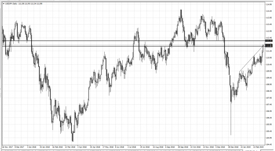Click the long flash-crash wick near 28 Dec 2018
The image size is (275, 151).
pyautogui.click(x=231, y=119)
